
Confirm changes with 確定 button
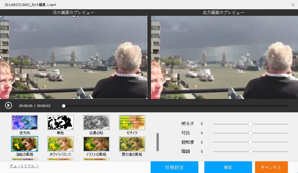pos(228,167)
